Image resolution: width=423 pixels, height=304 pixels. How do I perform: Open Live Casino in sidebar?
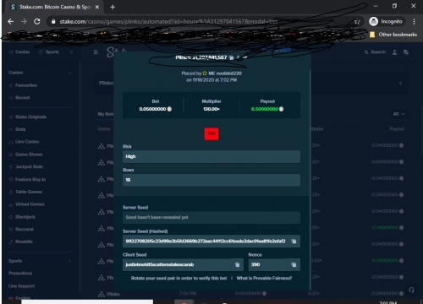(24, 142)
